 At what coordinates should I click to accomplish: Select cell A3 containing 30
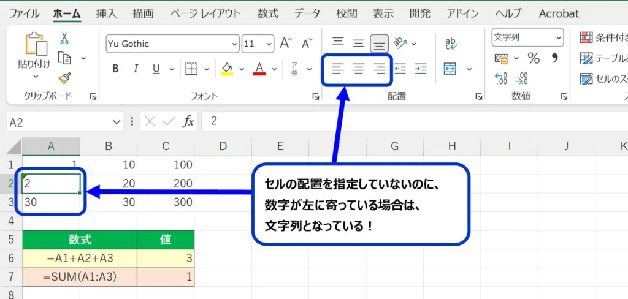52,202
